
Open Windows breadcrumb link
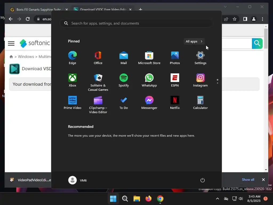[x=26, y=57]
